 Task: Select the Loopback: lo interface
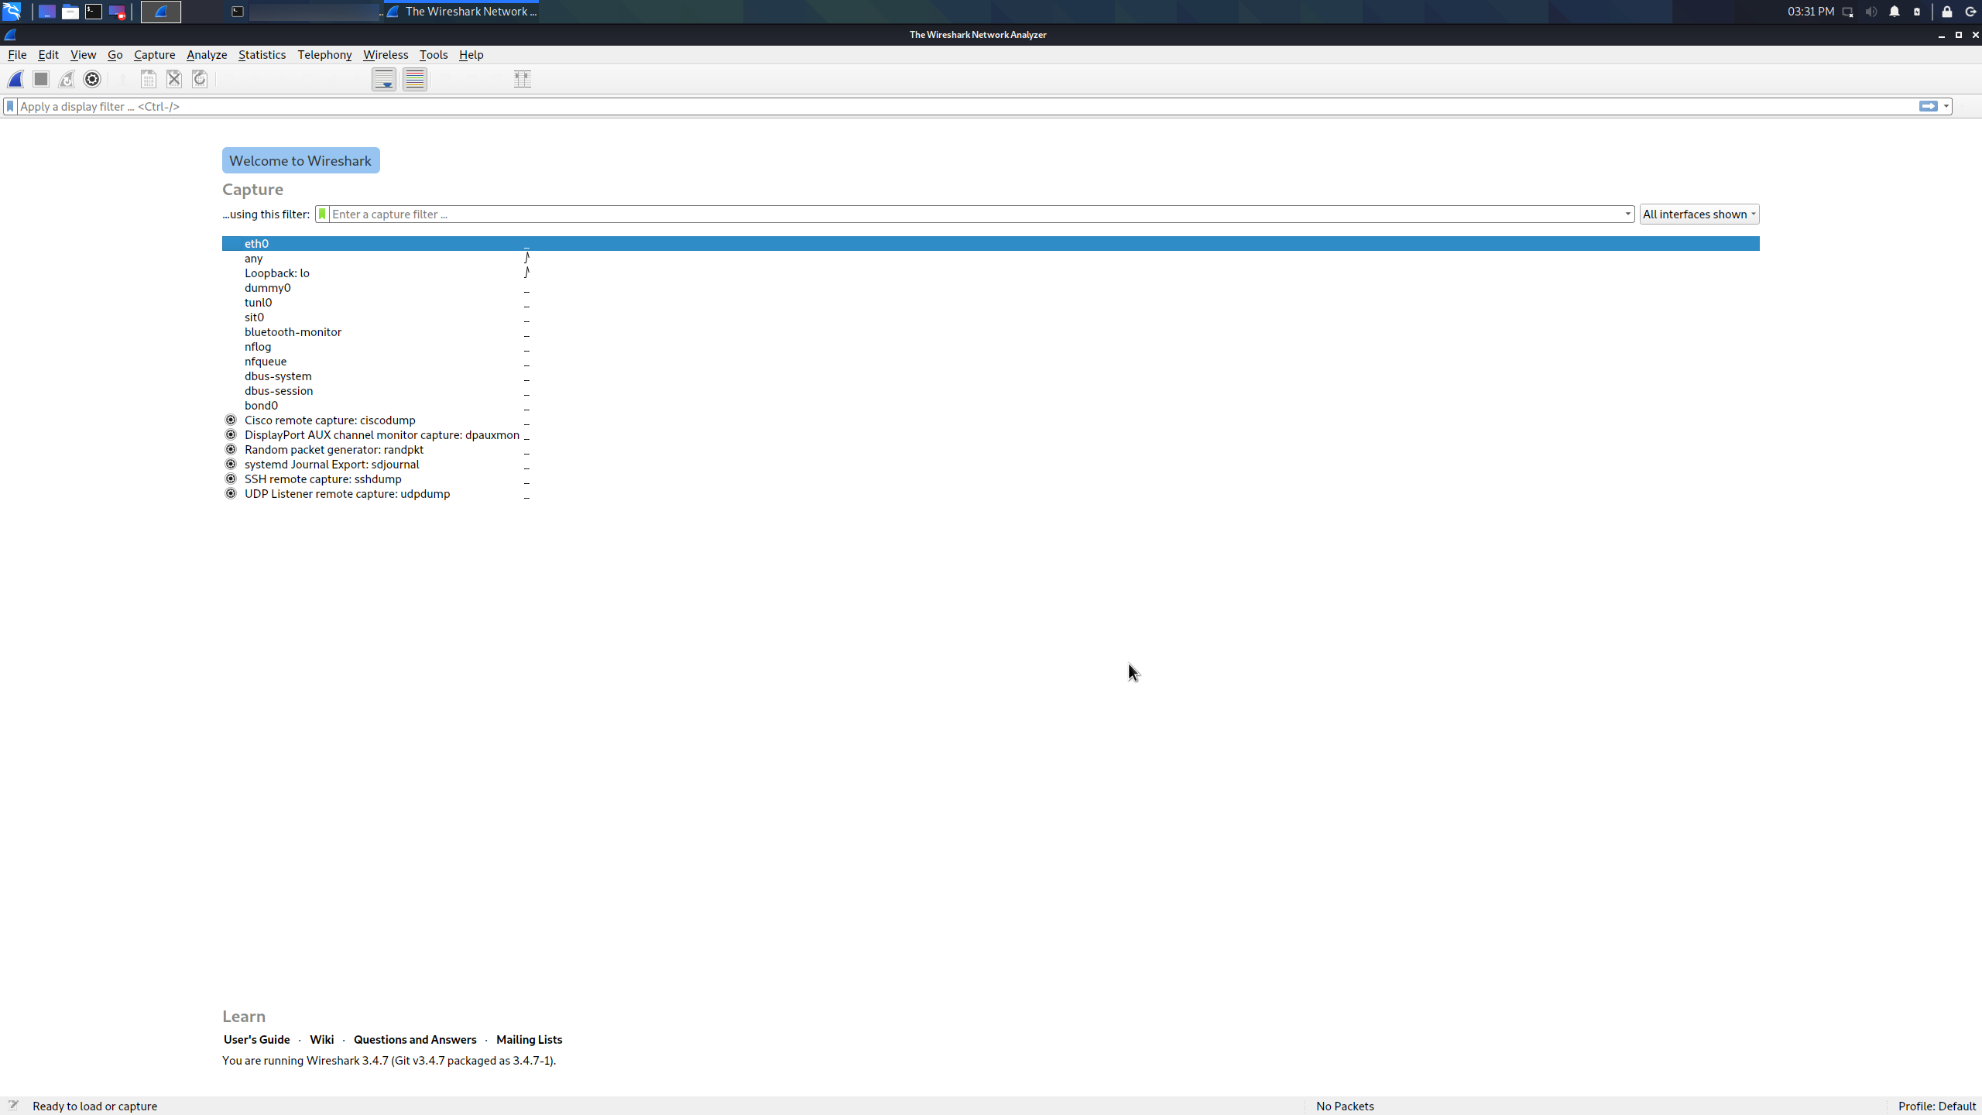pyautogui.click(x=277, y=273)
